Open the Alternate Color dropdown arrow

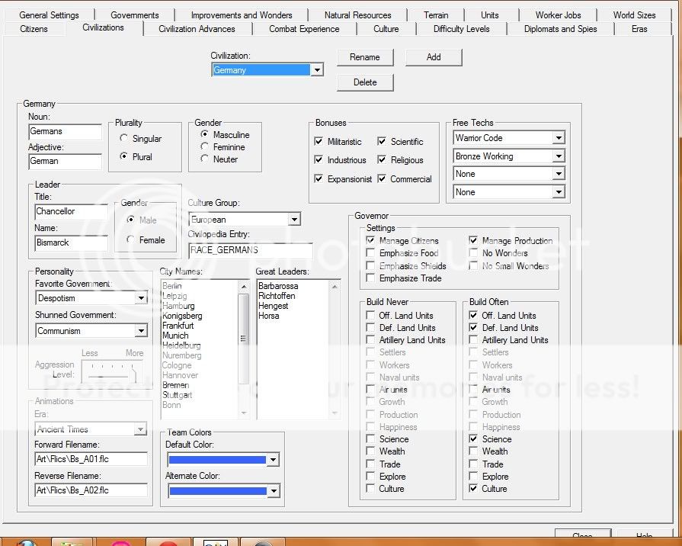click(x=273, y=491)
